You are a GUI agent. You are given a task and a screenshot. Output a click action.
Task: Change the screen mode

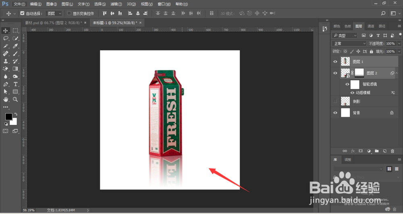(15, 131)
